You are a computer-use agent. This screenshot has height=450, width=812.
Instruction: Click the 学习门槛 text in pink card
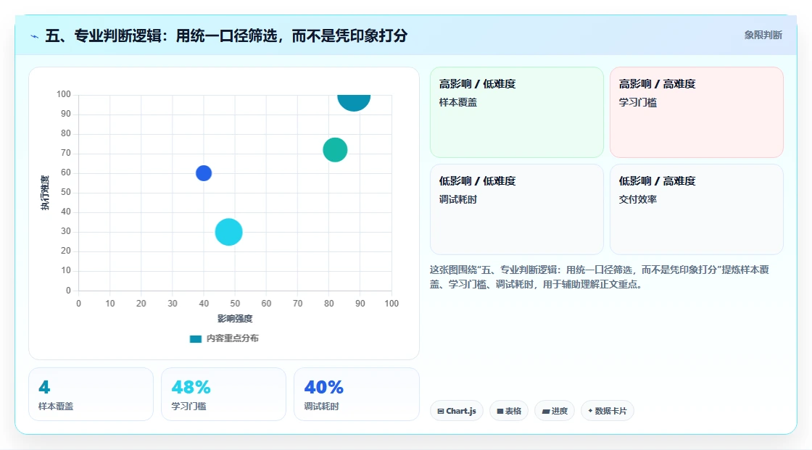point(637,102)
